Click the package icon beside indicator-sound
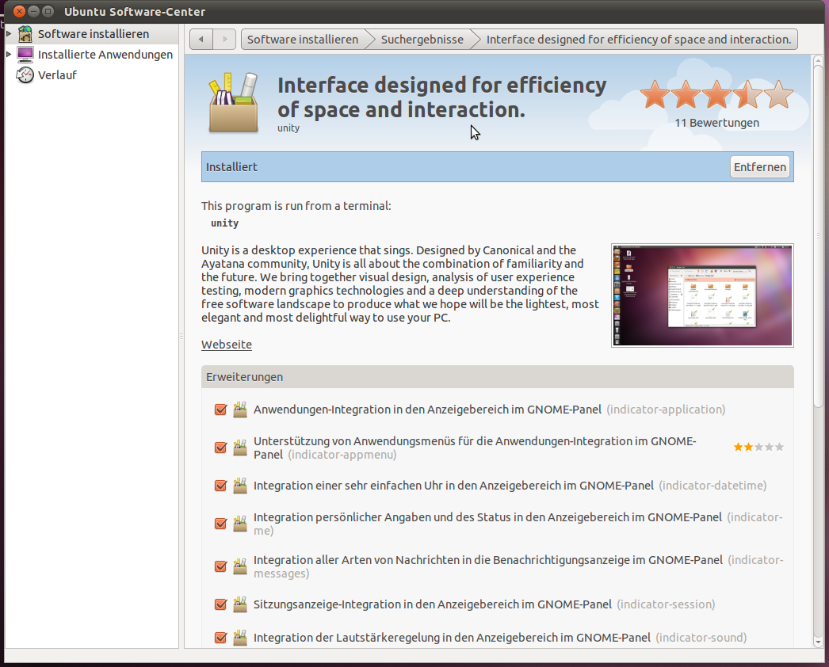 point(239,637)
